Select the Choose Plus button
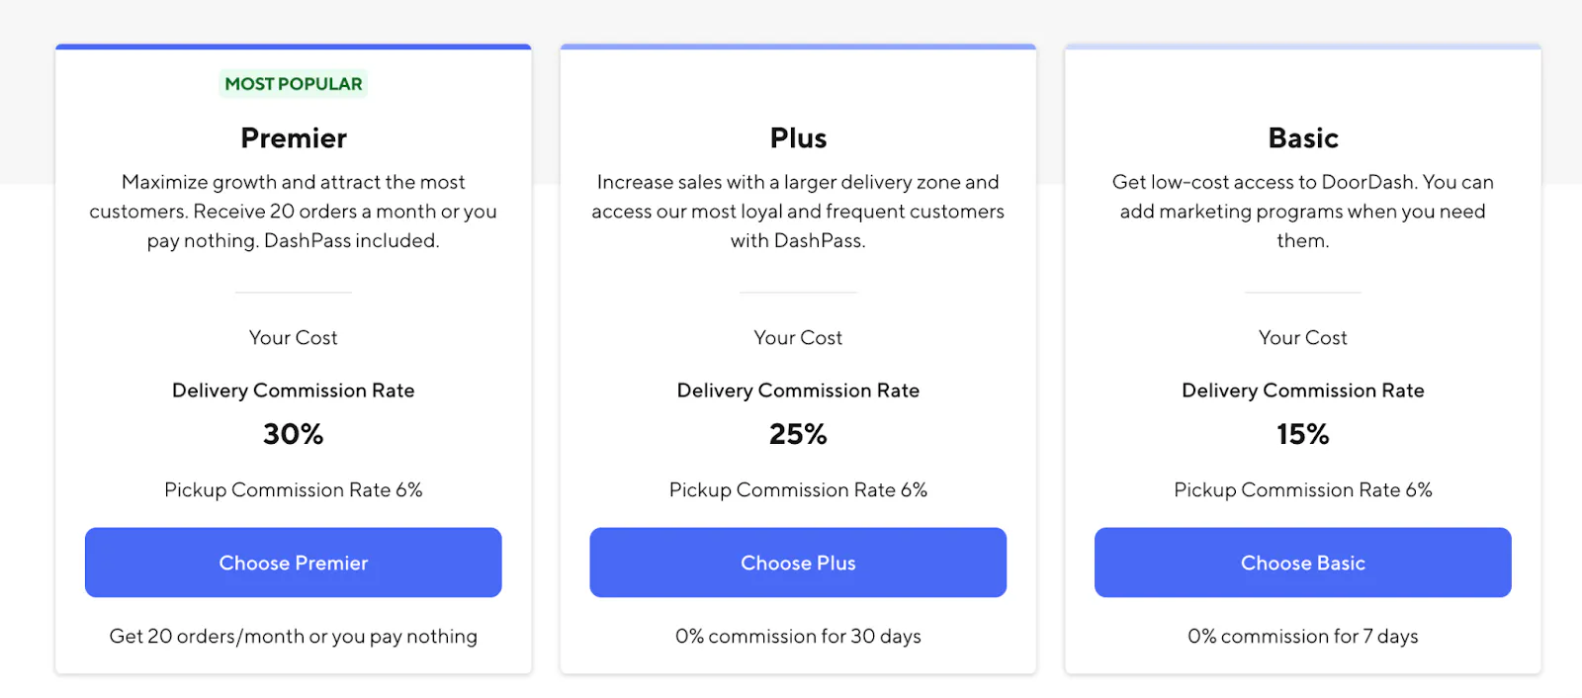Image resolution: width=1582 pixels, height=698 pixels. pyautogui.click(x=798, y=563)
